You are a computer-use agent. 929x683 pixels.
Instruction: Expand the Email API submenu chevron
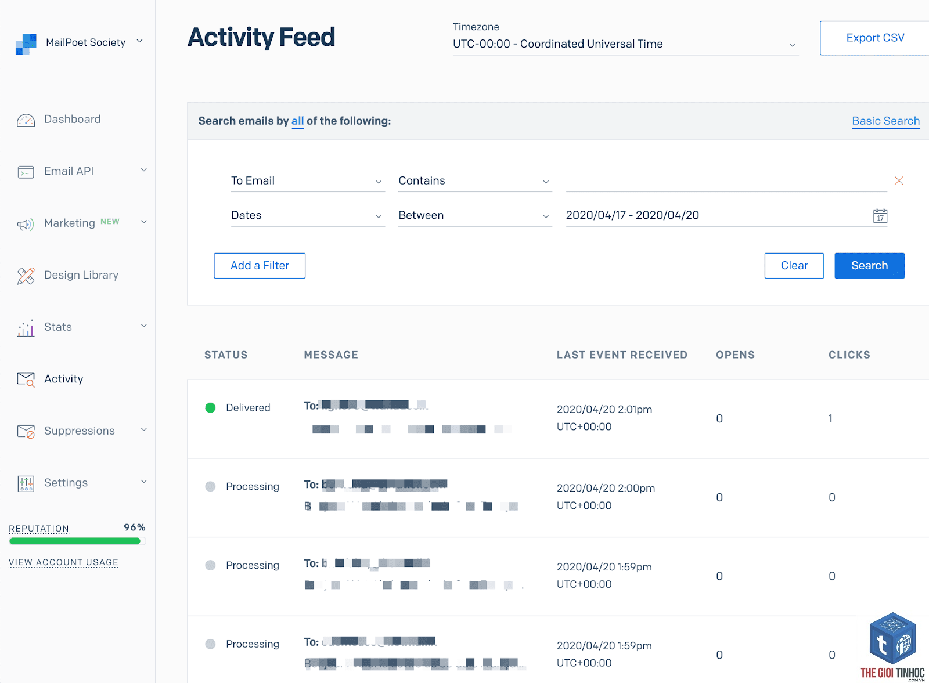pyautogui.click(x=144, y=170)
